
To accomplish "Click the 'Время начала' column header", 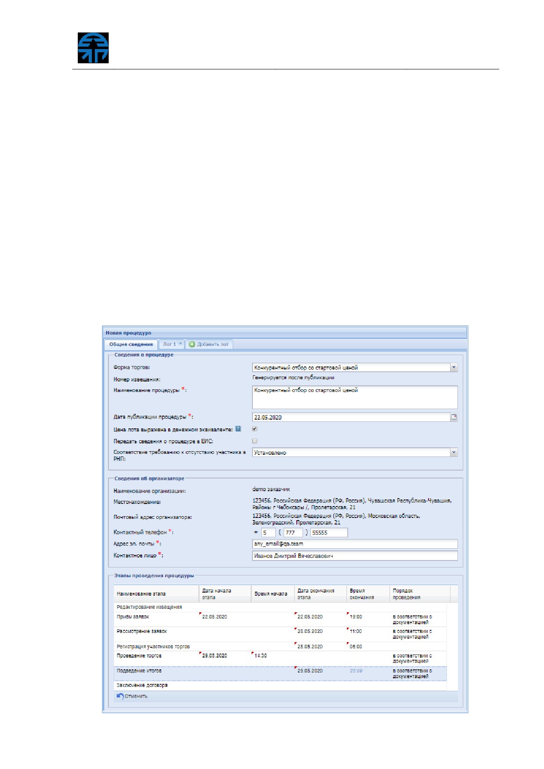I will (272, 594).
